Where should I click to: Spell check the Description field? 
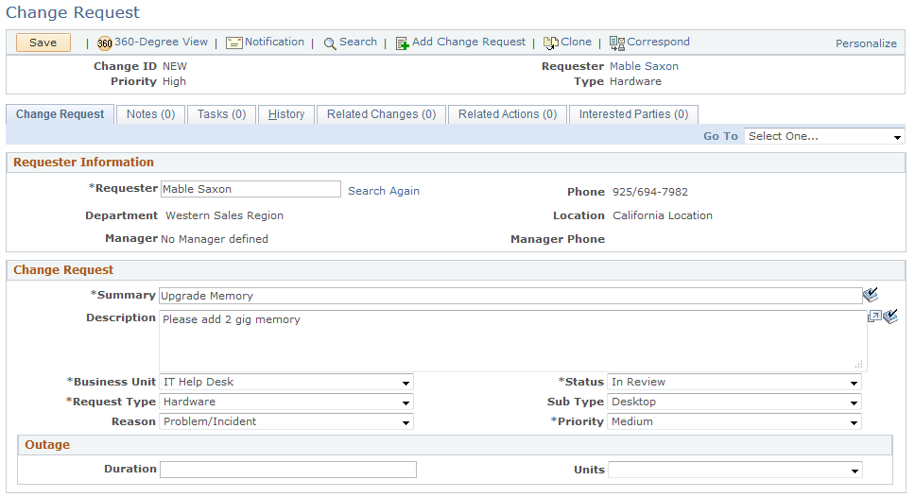(890, 317)
